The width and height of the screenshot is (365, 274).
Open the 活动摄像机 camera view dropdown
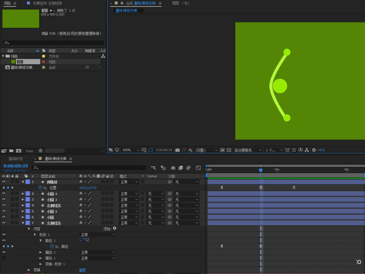coord(248,150)
